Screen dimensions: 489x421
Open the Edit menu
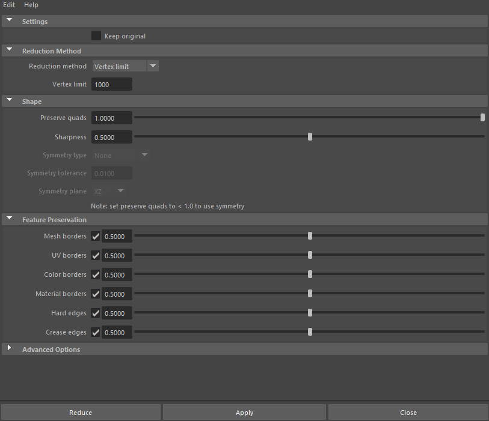9,5
